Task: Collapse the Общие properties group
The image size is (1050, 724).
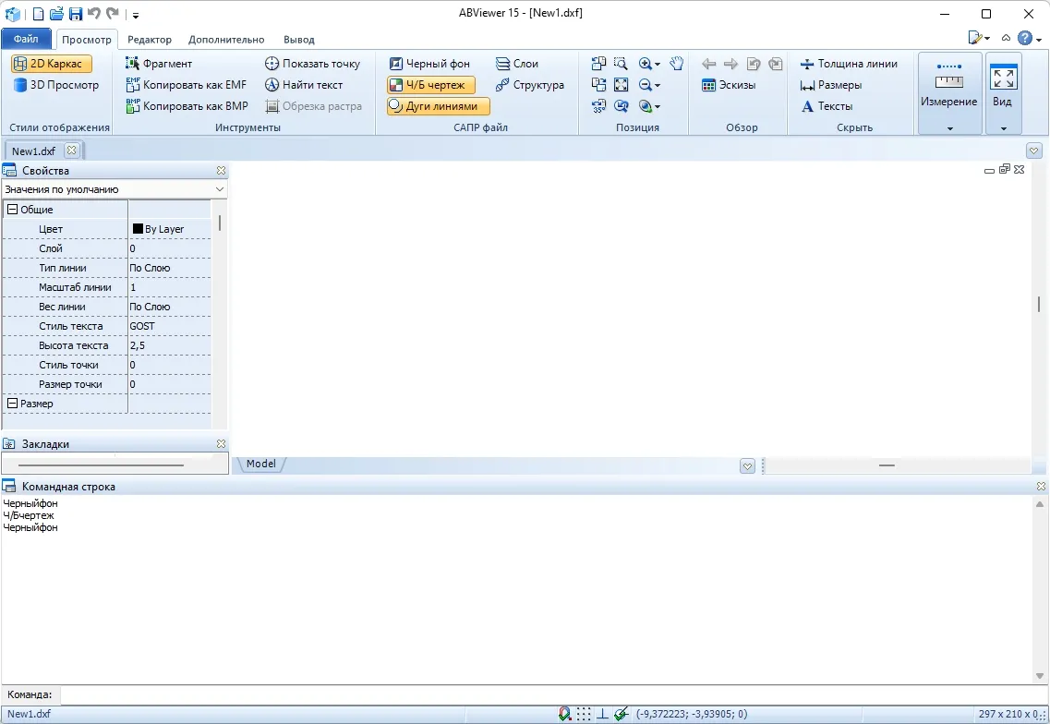Action: (x=12, y=210)
